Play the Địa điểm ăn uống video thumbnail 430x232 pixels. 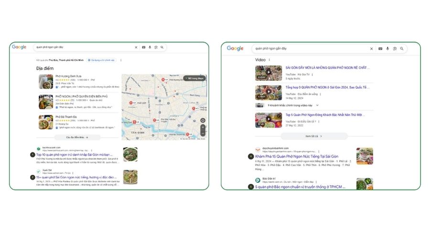pyautogui.click(x=269, y=92)
